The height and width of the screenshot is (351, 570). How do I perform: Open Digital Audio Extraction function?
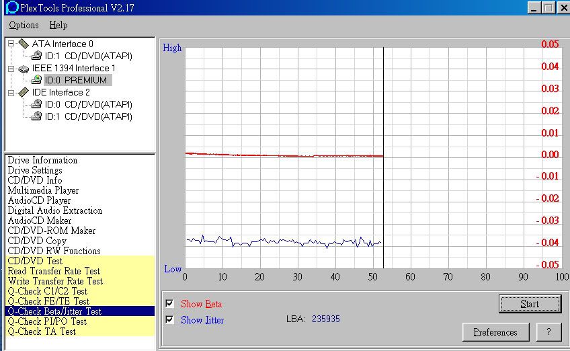[x=55, y=210]
